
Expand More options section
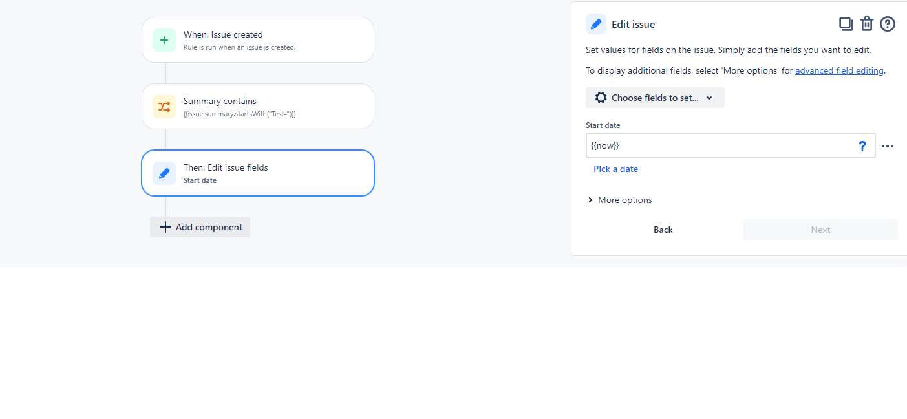click(x=624, y=200)
